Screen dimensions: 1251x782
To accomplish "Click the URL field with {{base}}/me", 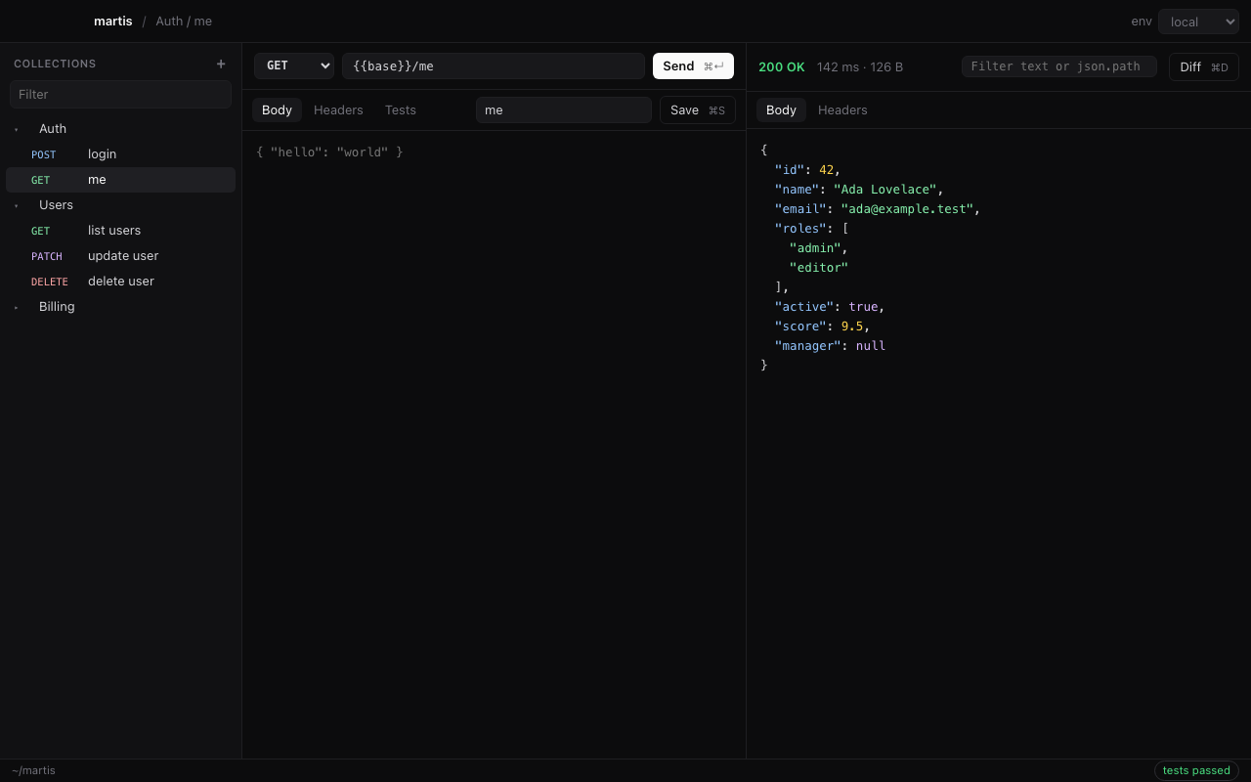I will (x=494, y=65).
